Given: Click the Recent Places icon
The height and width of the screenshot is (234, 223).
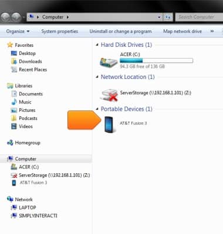Looking at the screenshot, I should (14, 70).
